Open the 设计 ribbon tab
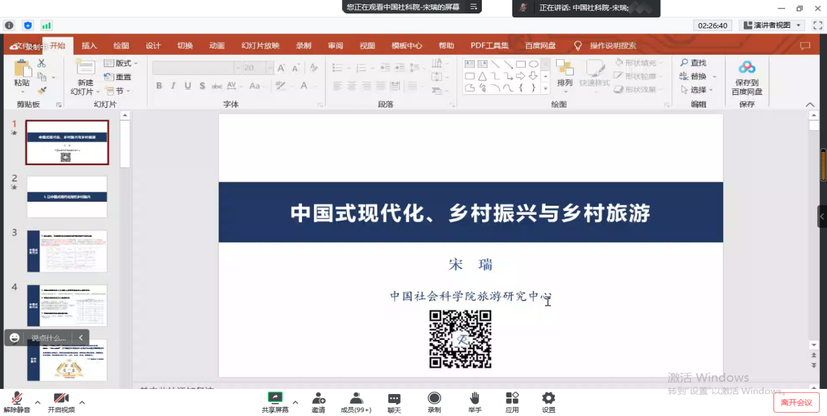This screenshot has height=416, width=827. [153, 46]
